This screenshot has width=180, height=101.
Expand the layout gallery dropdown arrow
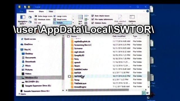(x=73, y=23)
